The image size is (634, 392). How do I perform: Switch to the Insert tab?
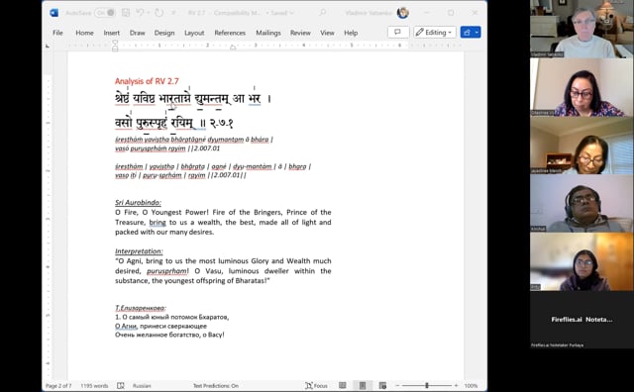tap(112, 33)
